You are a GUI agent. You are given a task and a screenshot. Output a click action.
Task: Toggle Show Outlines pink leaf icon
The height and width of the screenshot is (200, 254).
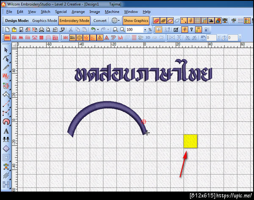[170, 21]
